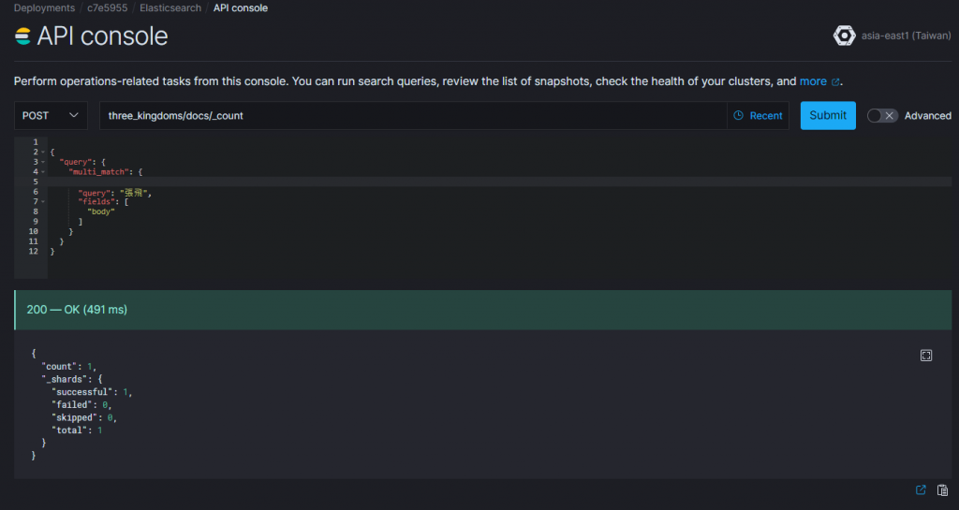This screenshot has height=510, width=959.
Task: Collapse the "query" block at line 3
Action: 43,162
